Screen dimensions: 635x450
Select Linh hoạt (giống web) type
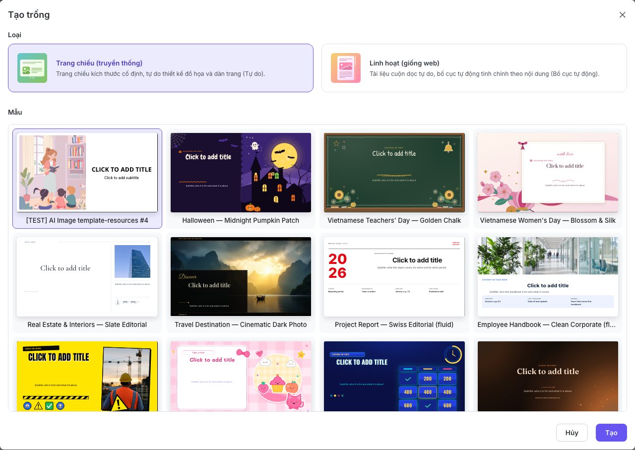pyautogui.click(x=474, y=68)
